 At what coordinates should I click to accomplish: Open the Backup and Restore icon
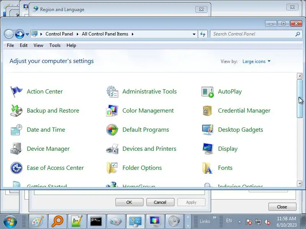pos(16,111)
